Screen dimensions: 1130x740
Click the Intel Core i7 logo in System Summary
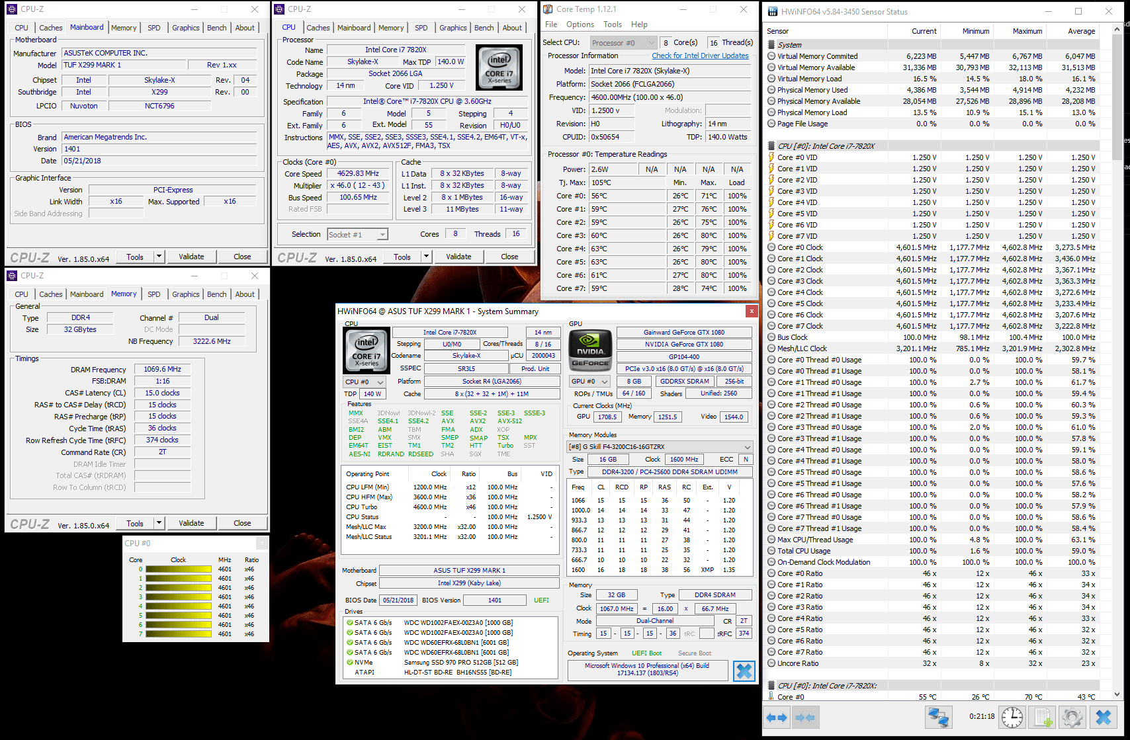click(367, 350)
